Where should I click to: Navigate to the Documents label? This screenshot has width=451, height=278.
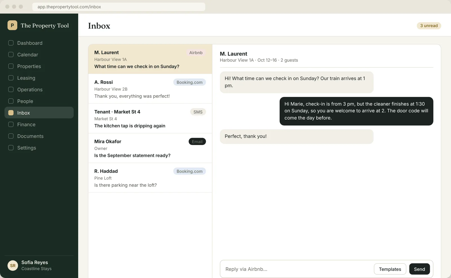click(x=30, y=136)
